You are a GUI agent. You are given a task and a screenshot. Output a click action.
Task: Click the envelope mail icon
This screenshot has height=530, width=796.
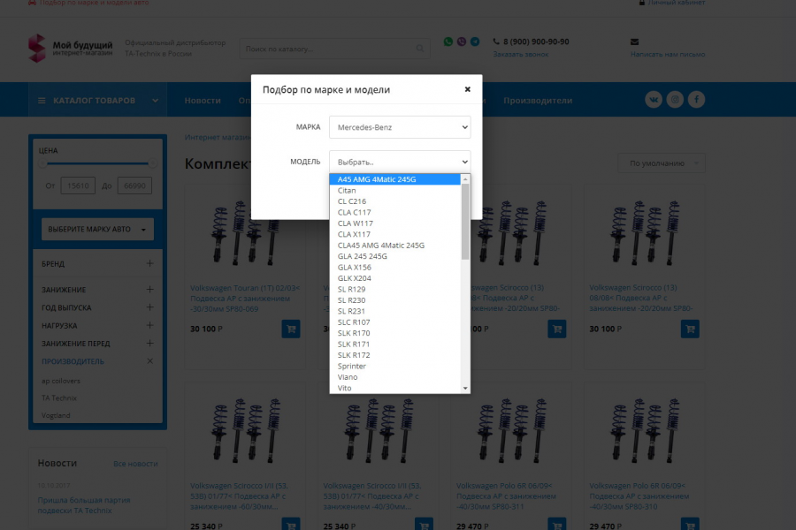click(634, 42)
